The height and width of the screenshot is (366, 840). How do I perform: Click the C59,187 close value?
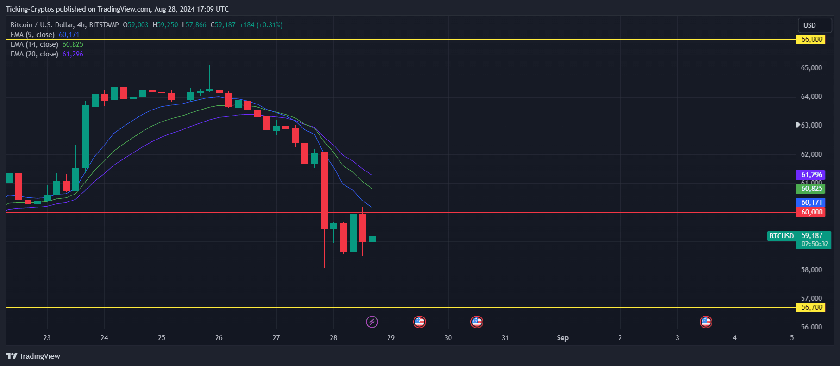pos(223,25)
